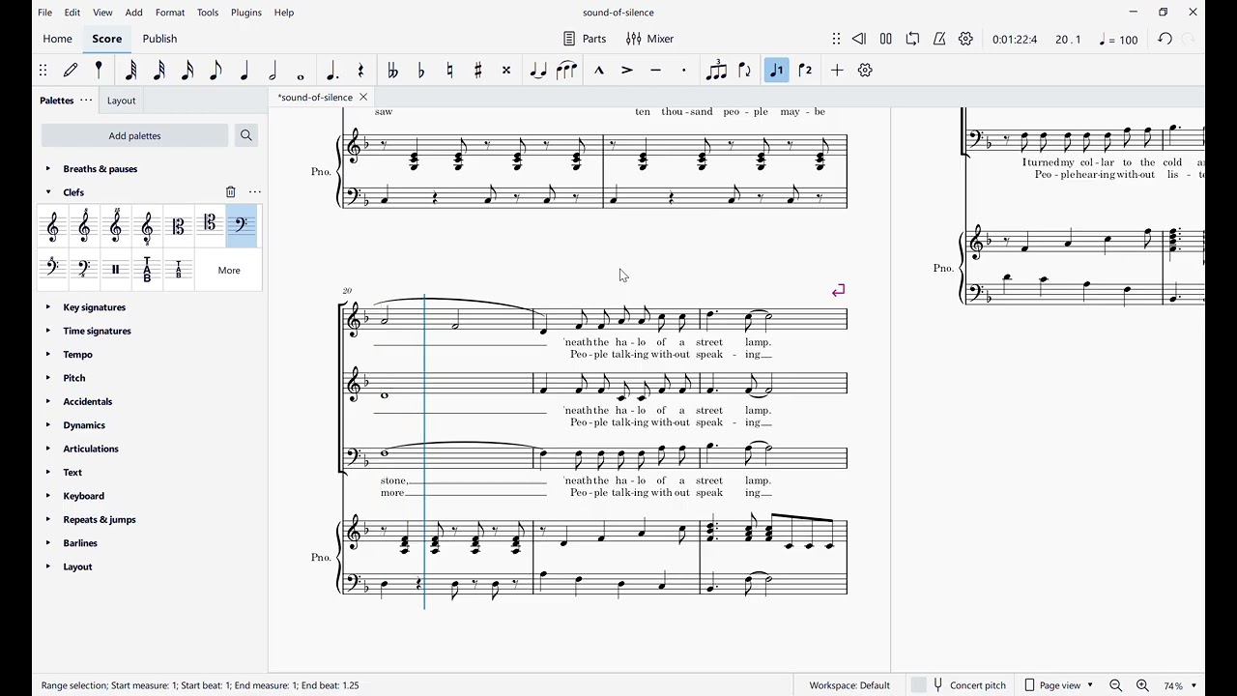
Task: Select the tuplet tool icon
Action: click(716, 71)
